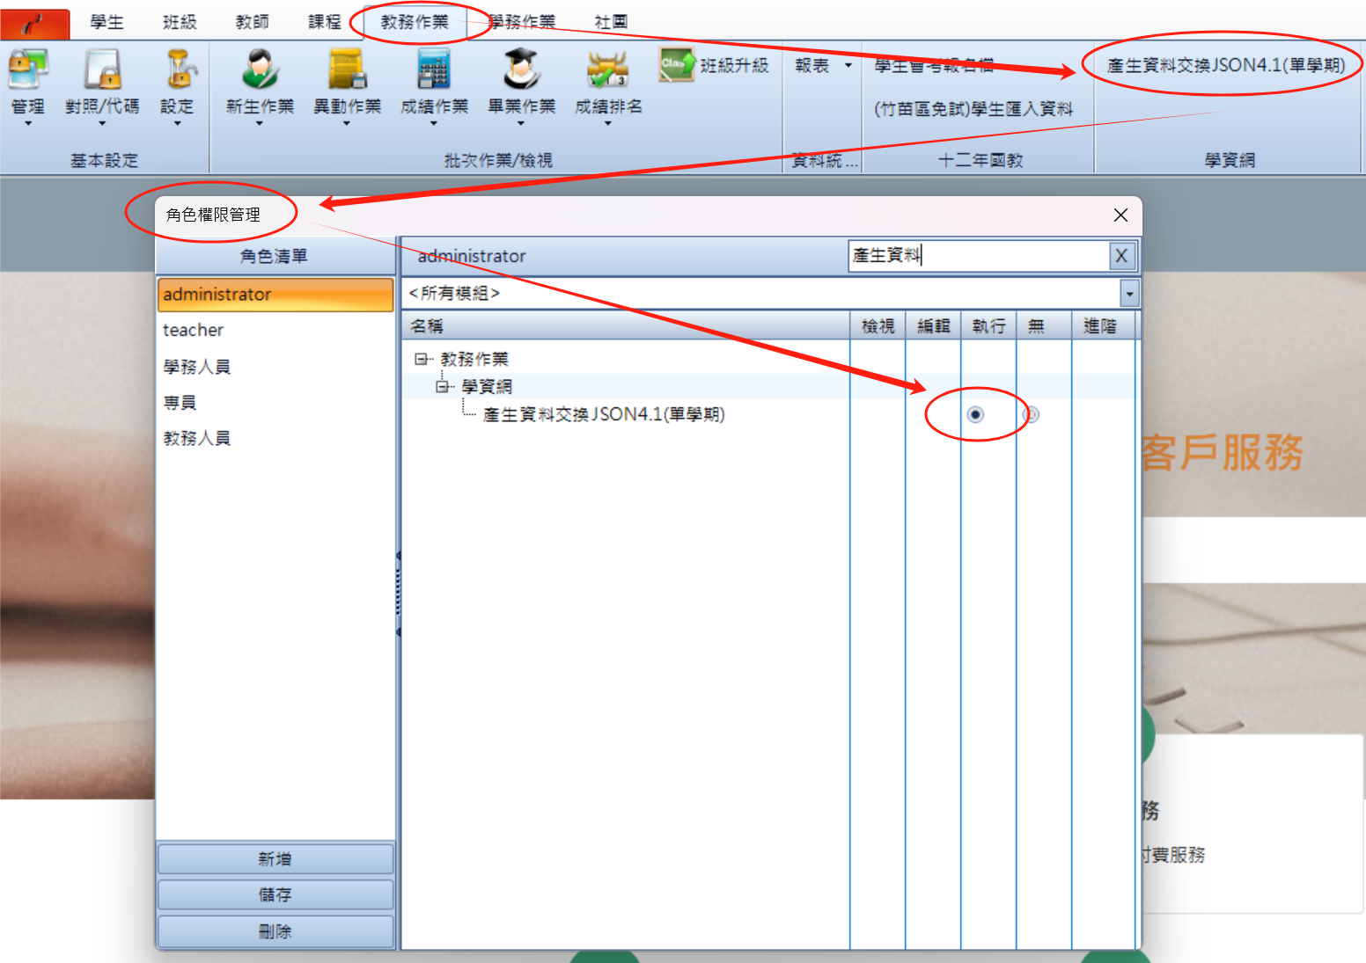Click the splitter handle between role panels

click(x=399, y=594)
